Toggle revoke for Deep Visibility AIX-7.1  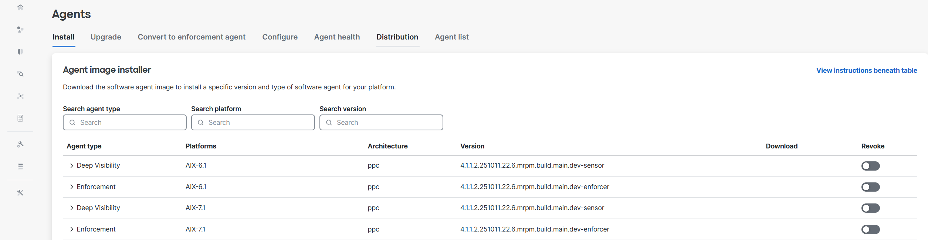click(870, 208)
